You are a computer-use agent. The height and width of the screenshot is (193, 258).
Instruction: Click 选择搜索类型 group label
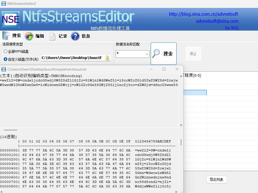point(12,44)
